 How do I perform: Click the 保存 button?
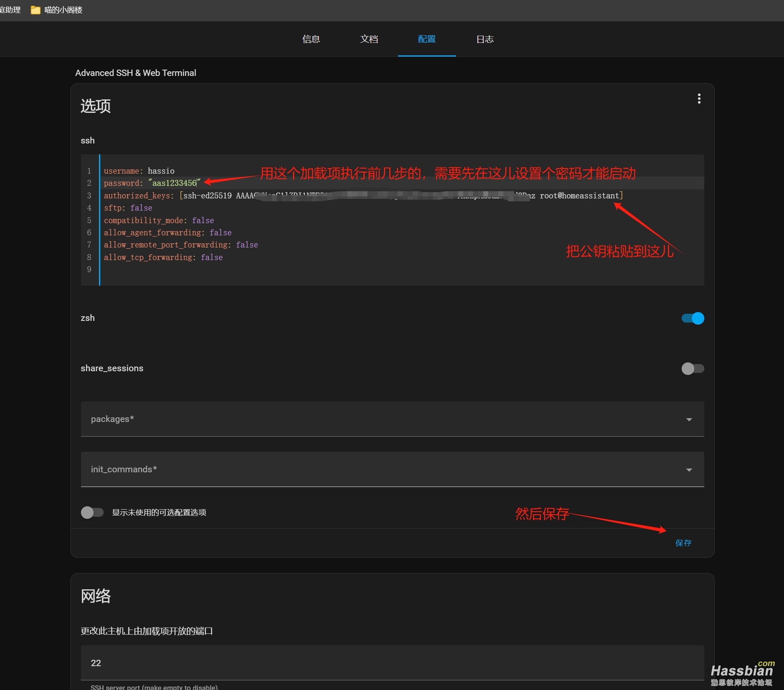683,543
